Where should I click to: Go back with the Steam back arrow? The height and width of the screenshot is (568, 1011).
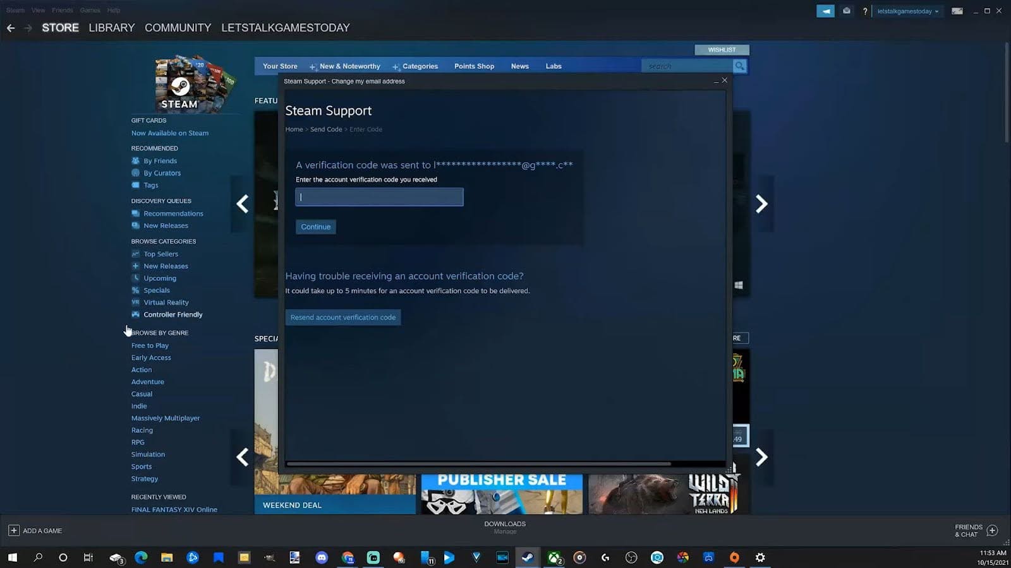point(11,28)
